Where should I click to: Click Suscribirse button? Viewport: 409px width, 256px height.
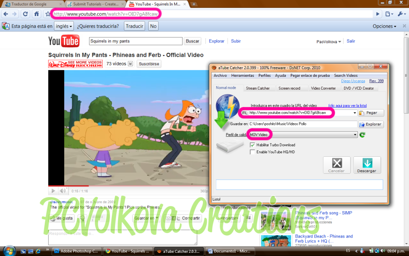coord(149,64)
